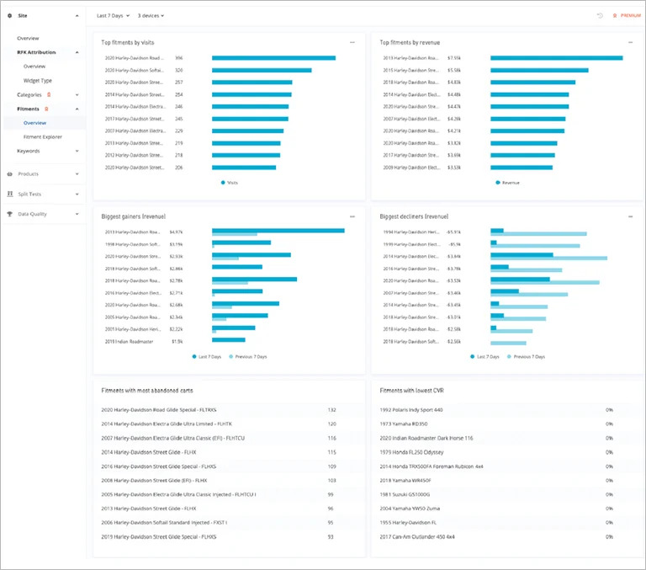Toggle Previous 7 Days legend in Biggest decliners
This screenshot has height=570, width=646.
pyautogui.click(x=526, y=357)
